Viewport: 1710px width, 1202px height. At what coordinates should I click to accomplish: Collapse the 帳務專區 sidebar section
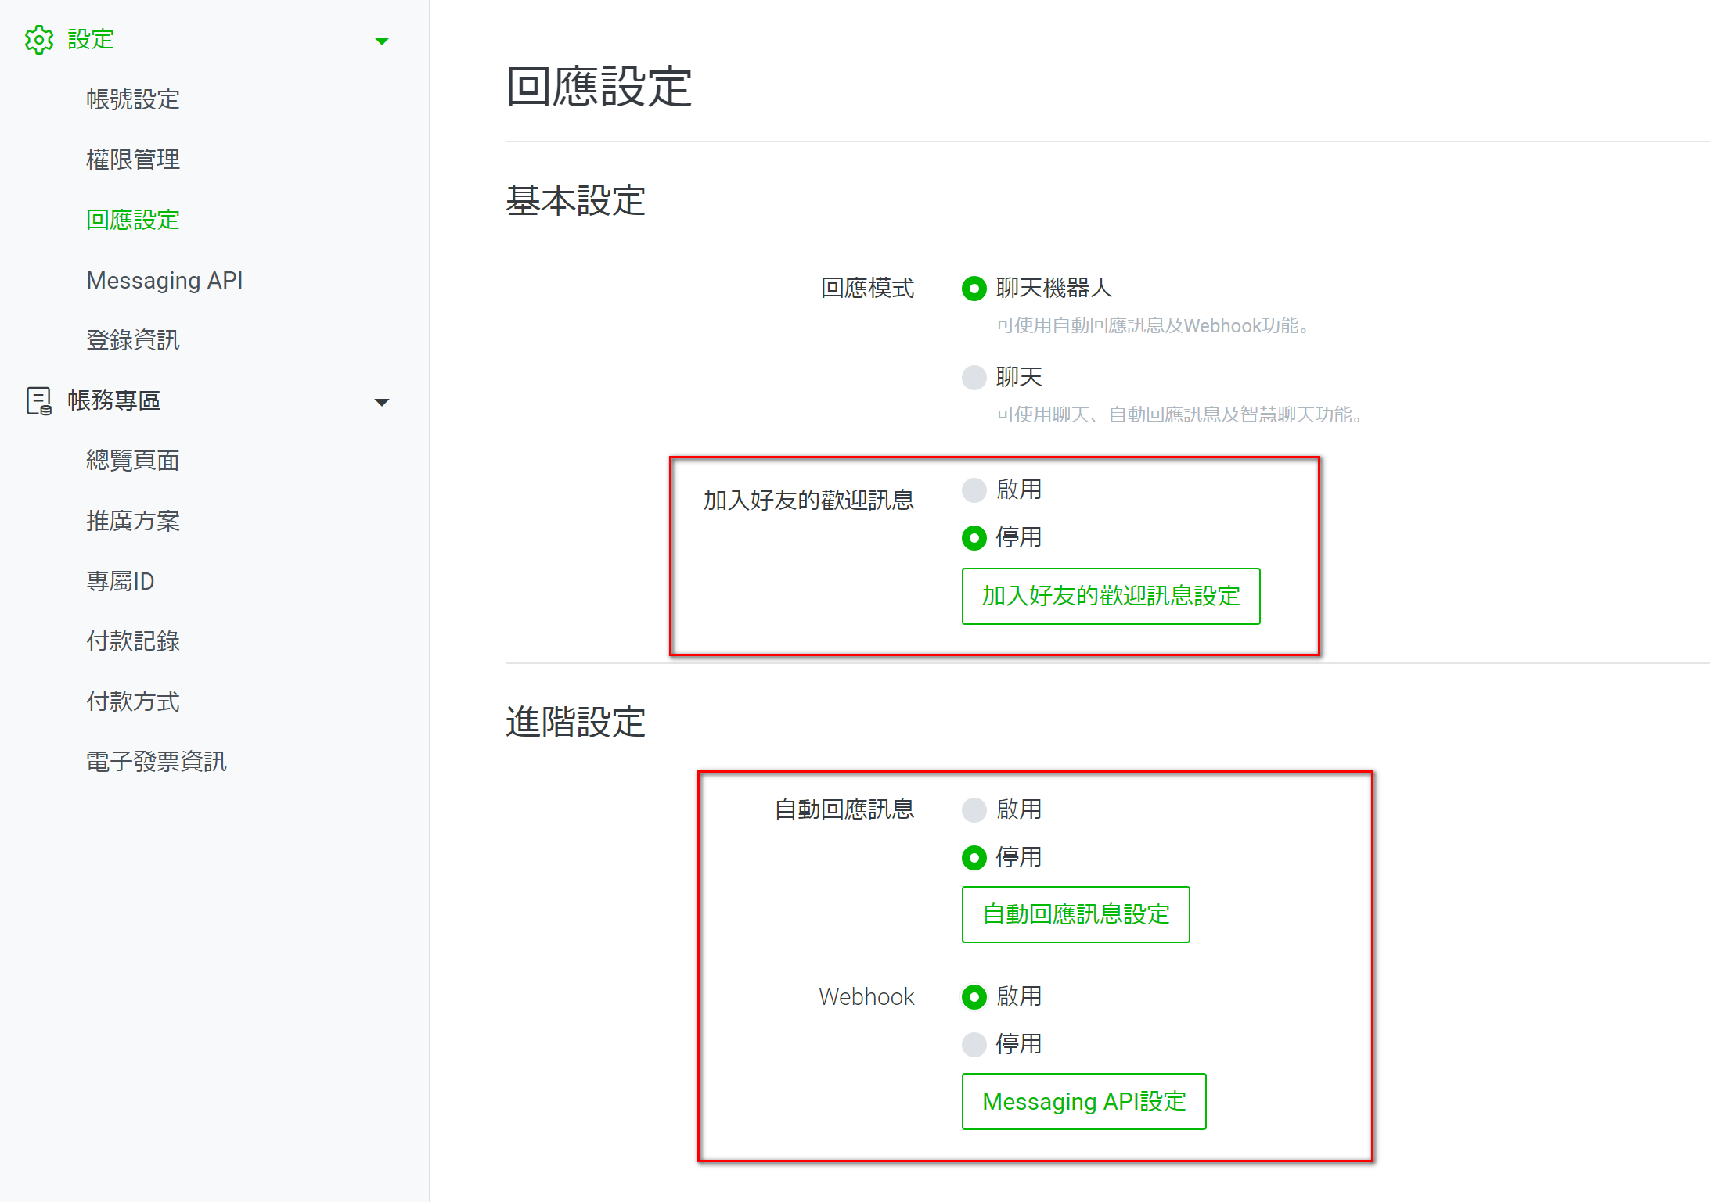pyautogui.click(x=382, y=401)
